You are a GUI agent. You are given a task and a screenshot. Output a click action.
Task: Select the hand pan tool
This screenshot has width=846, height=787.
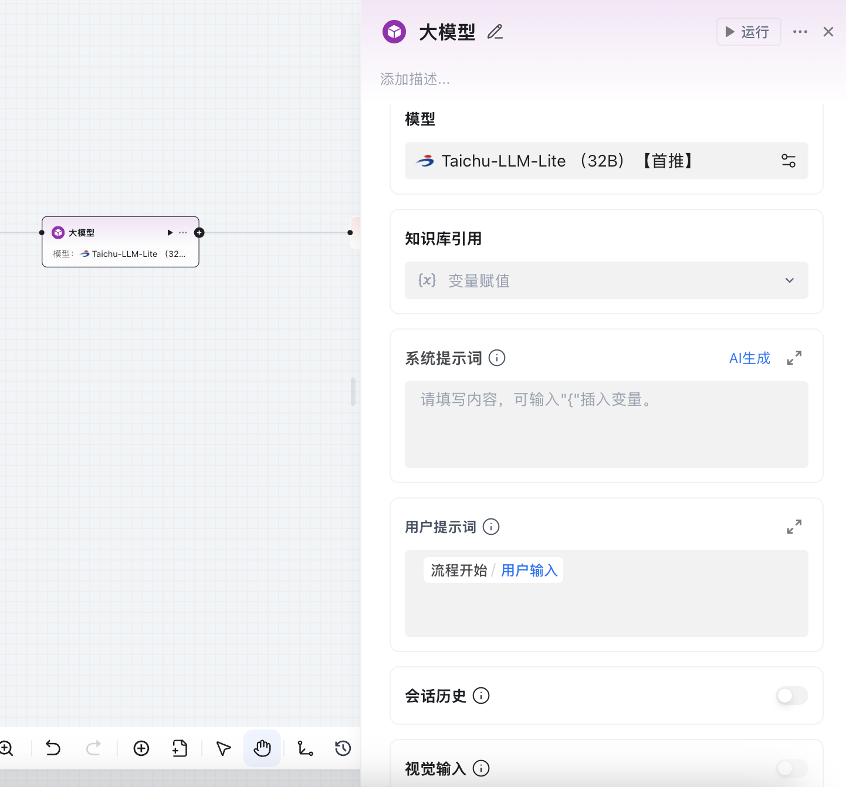coord(262,748)
